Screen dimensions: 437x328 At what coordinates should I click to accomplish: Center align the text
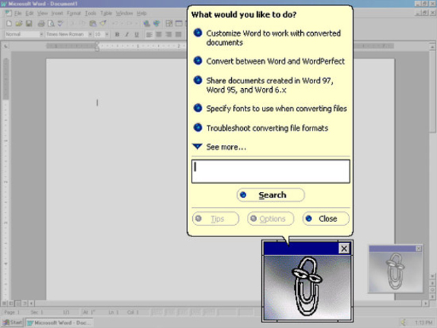tap(159, 35)
